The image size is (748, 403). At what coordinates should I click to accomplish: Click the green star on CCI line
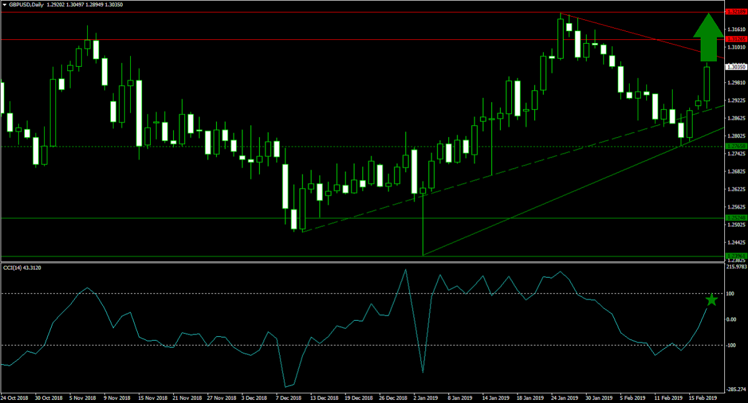[712, 300]
